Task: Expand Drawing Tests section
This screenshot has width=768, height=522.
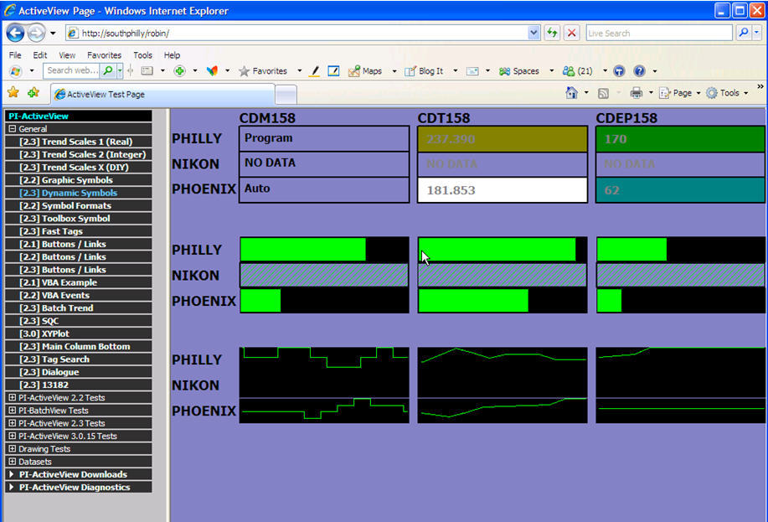Action: [13, 448]
